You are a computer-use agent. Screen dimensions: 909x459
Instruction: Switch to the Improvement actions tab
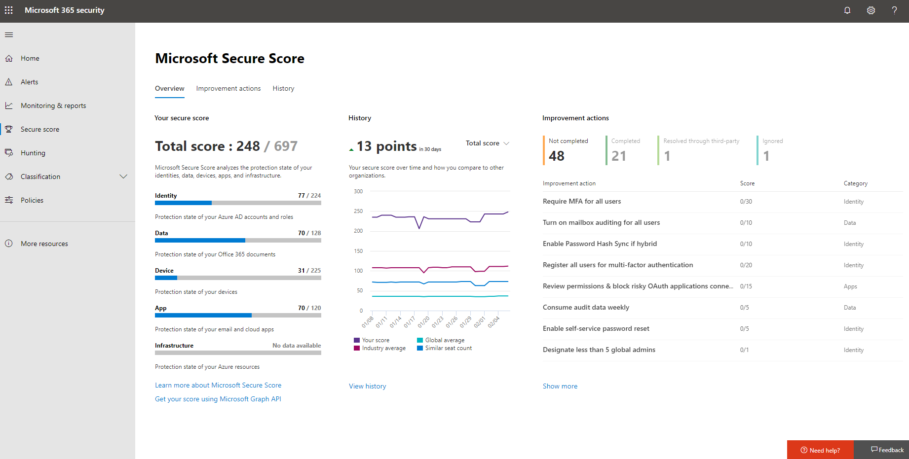pyautogui.click(x=228, y=88)
